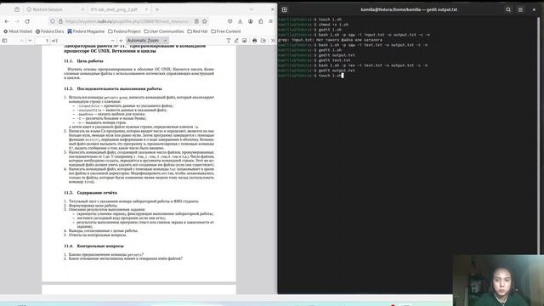The height and width of the screenshot is (306, 544).
Task: Open the terminal hamburger menu
Action: coord(520,9)
